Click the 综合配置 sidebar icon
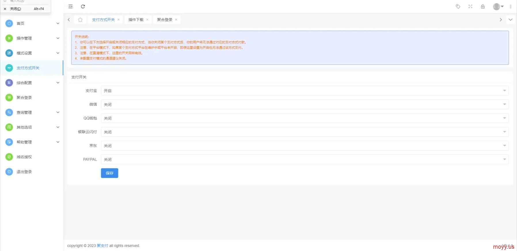 pyautogui.click(x=9, y=83)
